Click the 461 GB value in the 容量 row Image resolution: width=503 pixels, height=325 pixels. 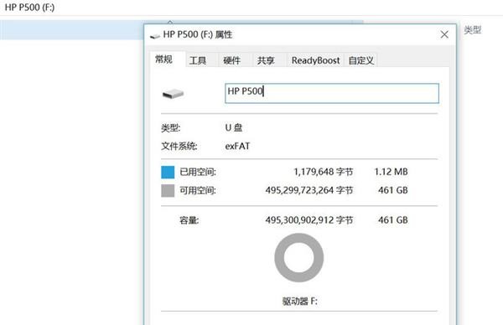(393, 220)
